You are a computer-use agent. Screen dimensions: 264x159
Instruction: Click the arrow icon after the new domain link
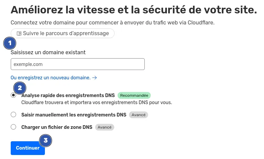pyautogui.click(x=94, y=78)
